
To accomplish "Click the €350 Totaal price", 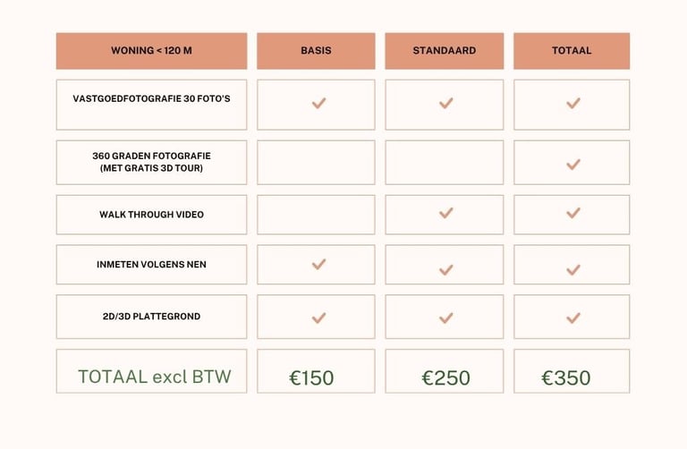I will click(x=566, y=378).
